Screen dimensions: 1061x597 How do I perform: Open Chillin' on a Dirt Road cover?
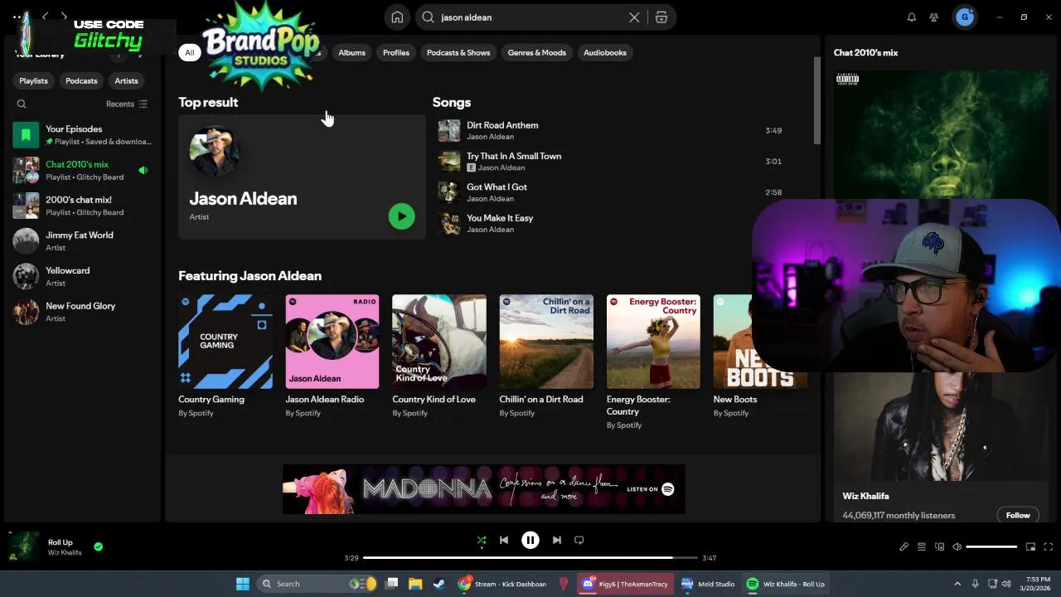pyautogui.click(x=546, y=342)
